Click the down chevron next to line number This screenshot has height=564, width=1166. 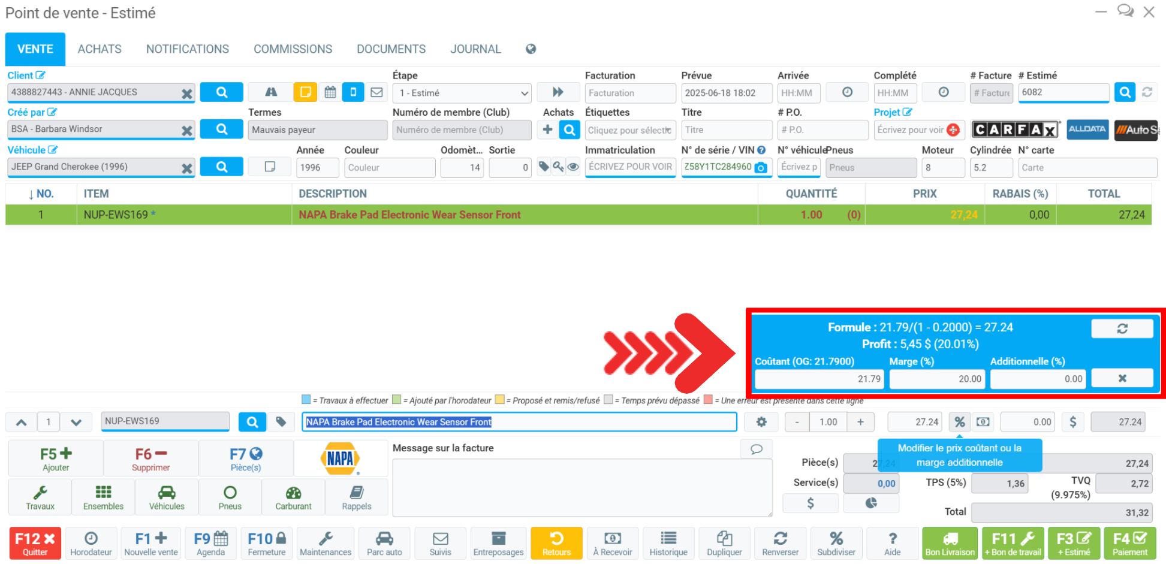pos(76,422)
